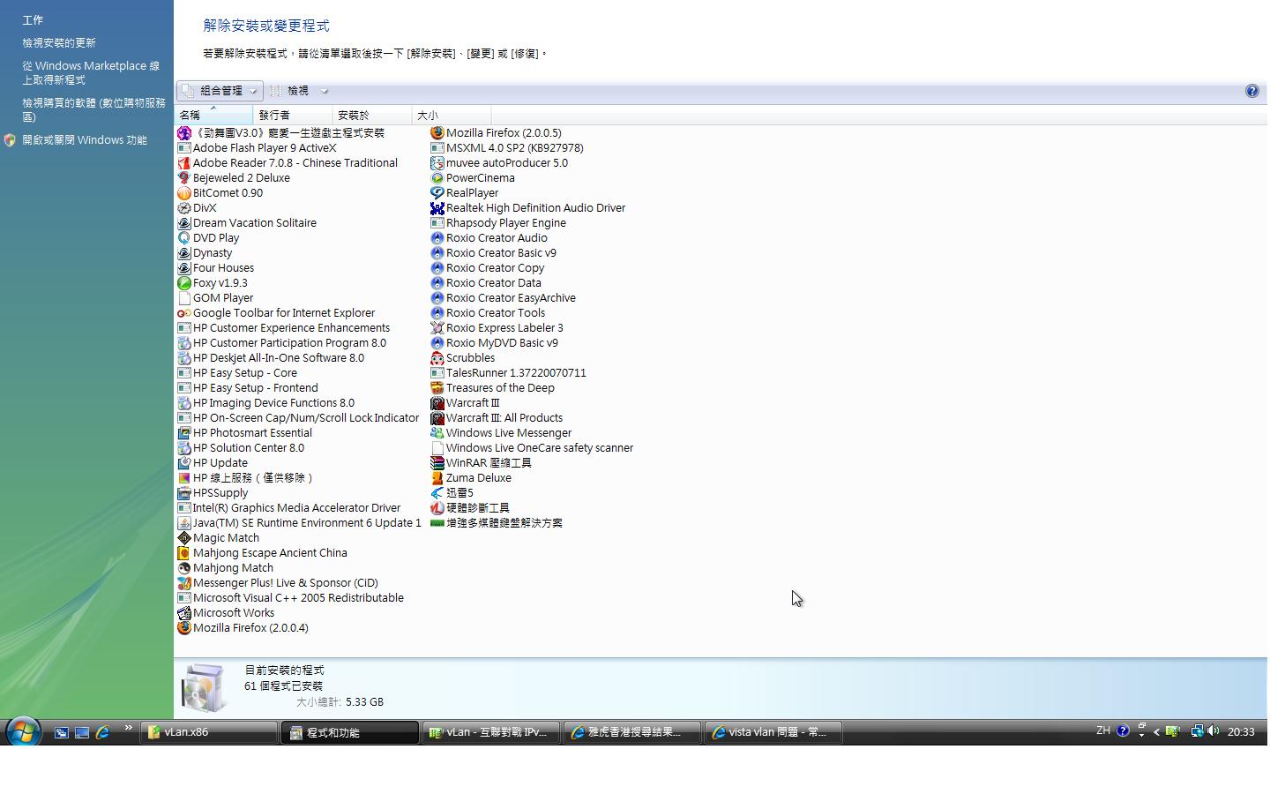Image resolution: width=1270 pixels, height=794 pixels.
Task: Switch to vLan.x86 taskbar window
Action: coord(208,732)
